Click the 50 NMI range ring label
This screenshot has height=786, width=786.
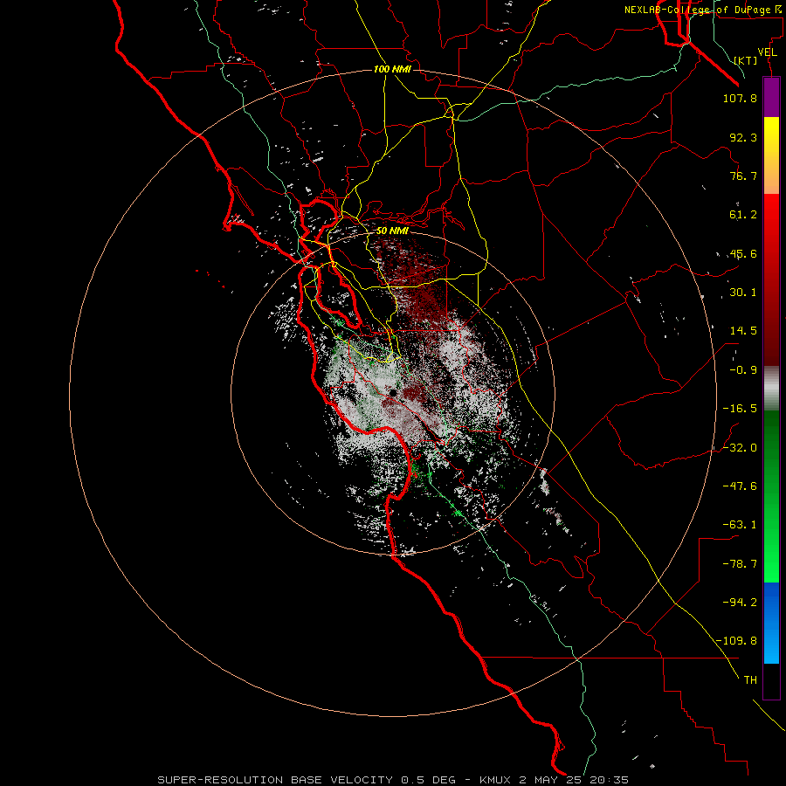click(392, 231)
